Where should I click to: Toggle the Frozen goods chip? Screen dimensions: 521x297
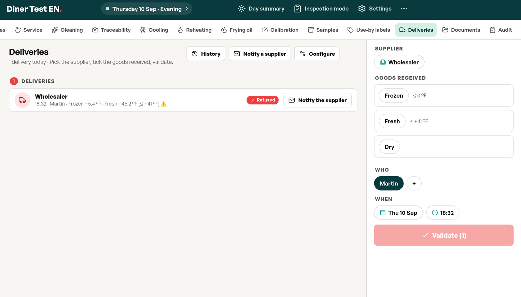tap(394, 95)
